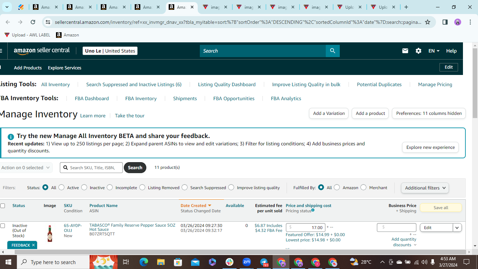Click the SKU, Title, ISBN search field
The width and height of the screenshot is (478, 269).
[91, 167]
